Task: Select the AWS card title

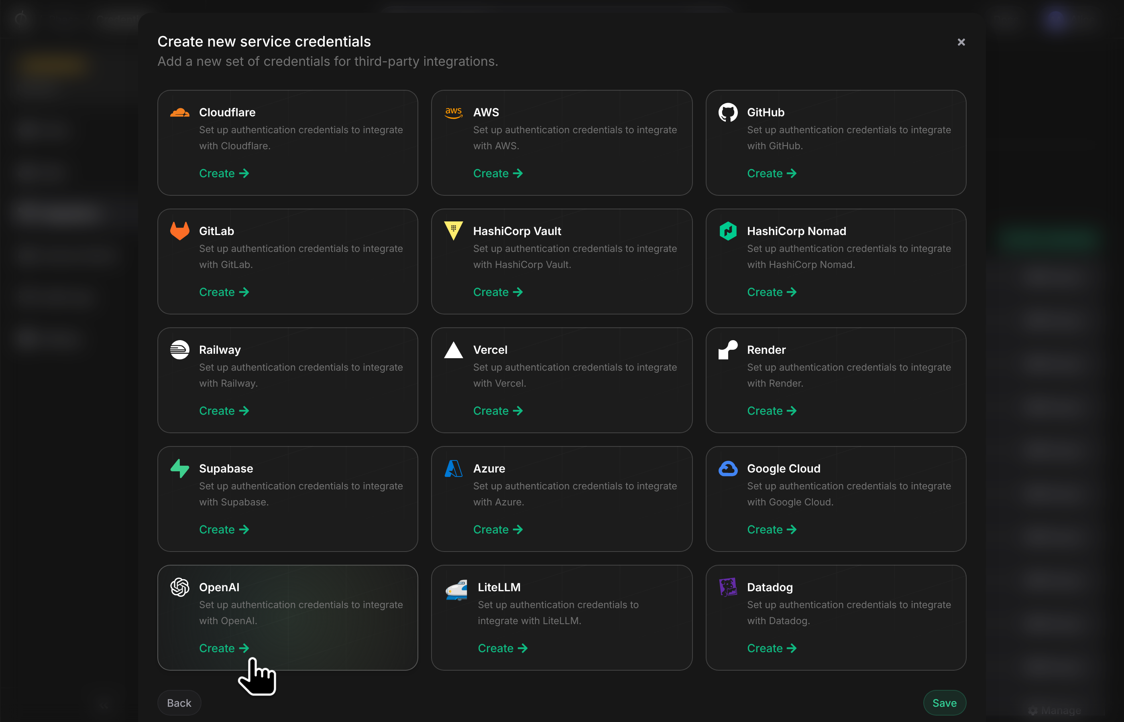Action: coord(486,113)
